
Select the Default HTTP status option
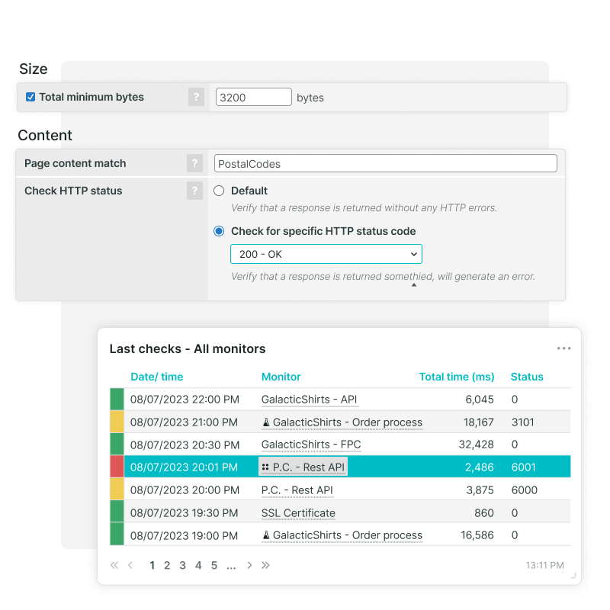219,191
